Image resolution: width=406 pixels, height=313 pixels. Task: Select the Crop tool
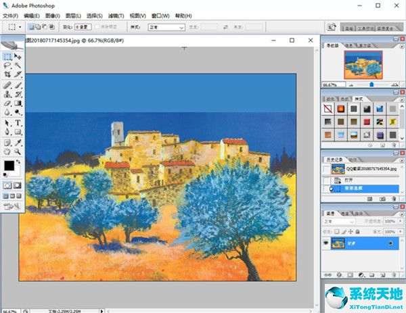coord(7,74)
